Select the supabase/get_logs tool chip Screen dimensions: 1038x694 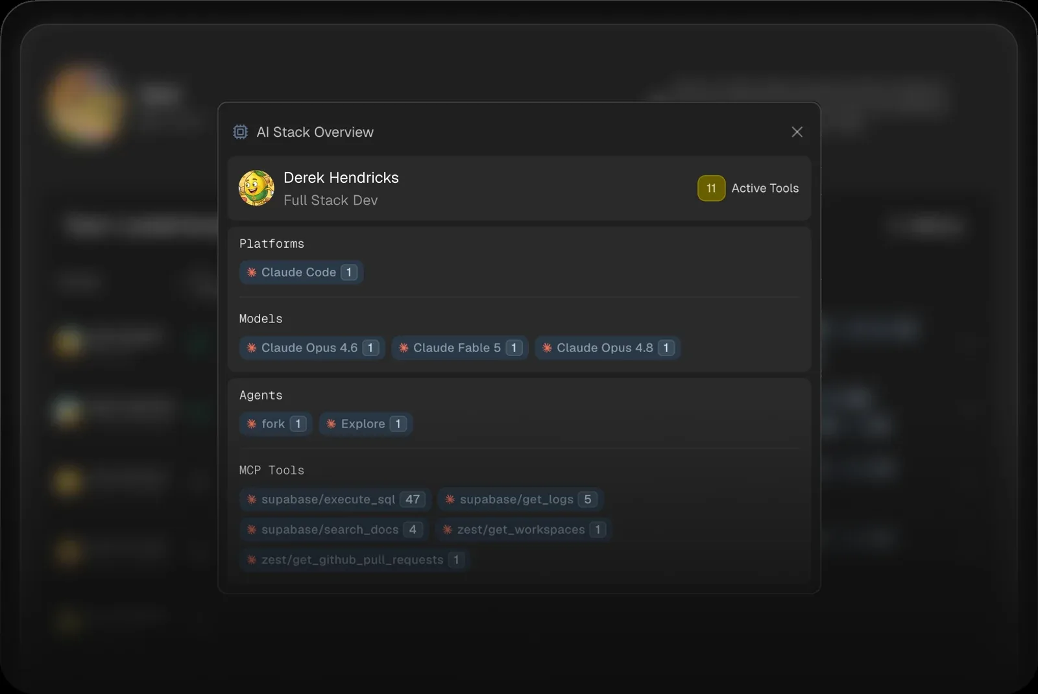520,499
